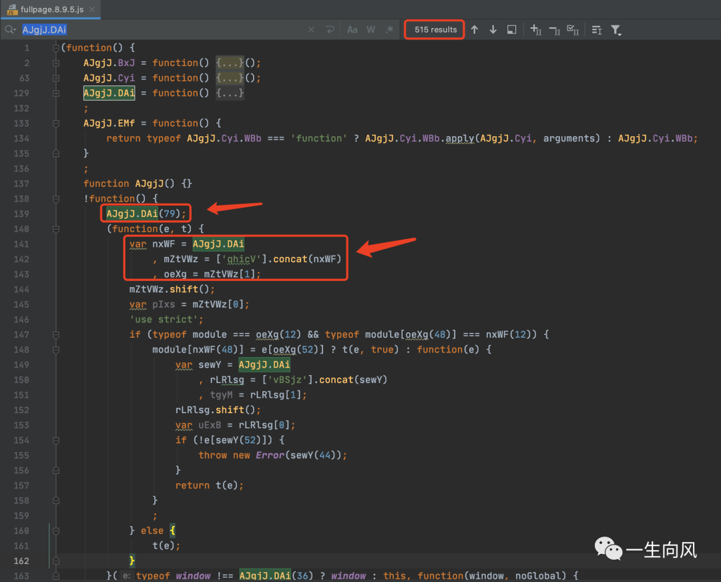Screen dimensions: 721x582
Task: Go to next search occurrence
Action: tap(493, 30)
